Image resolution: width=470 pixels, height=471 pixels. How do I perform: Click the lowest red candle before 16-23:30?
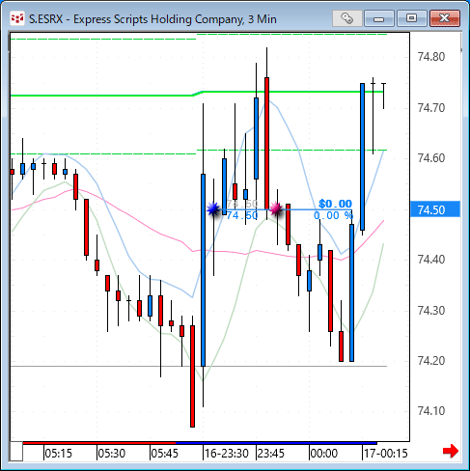(192, 376)
